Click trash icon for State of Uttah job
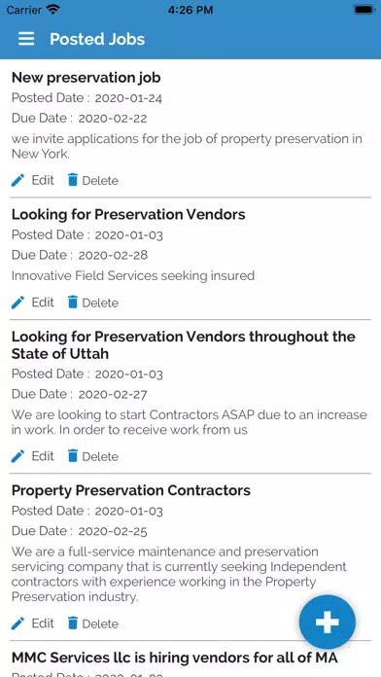The width and height of the screenshot is (381, 677). [x=73, y=455]
